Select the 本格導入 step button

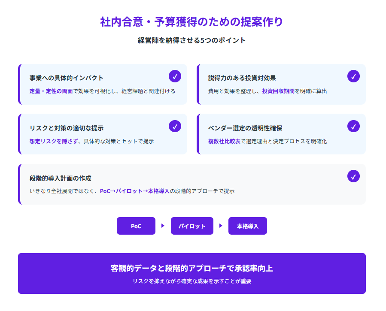pos(247,226)
